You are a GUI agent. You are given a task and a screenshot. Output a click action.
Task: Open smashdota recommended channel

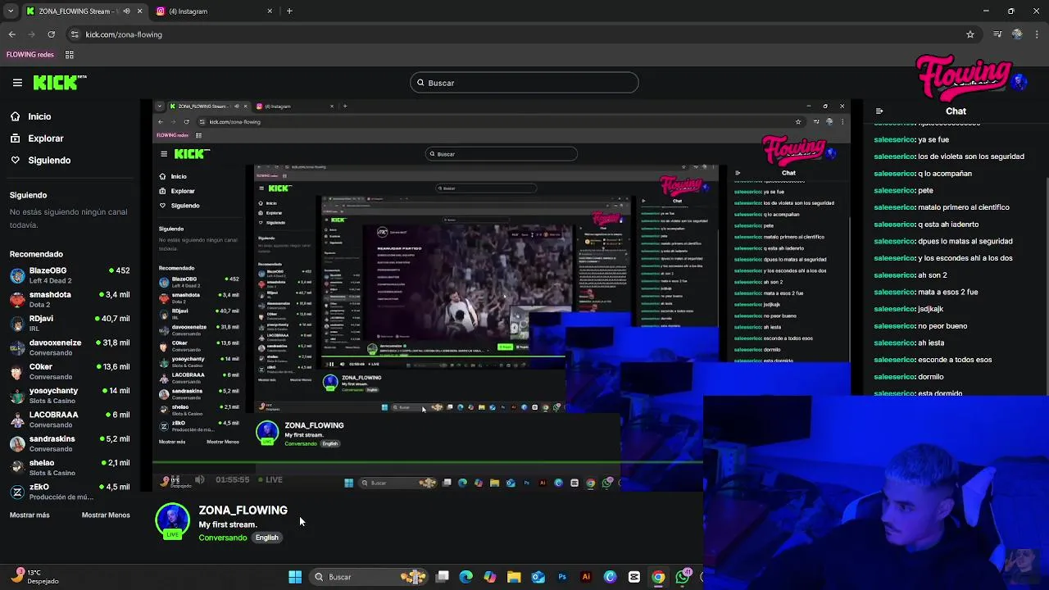(70, 299)
